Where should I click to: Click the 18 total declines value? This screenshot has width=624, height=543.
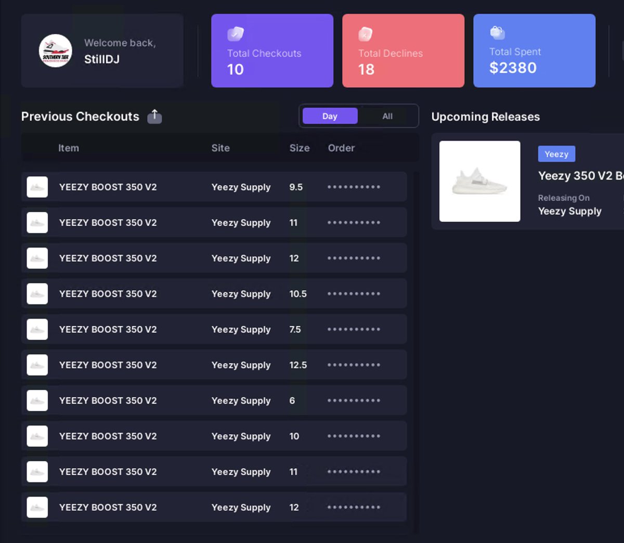(366, 69)
